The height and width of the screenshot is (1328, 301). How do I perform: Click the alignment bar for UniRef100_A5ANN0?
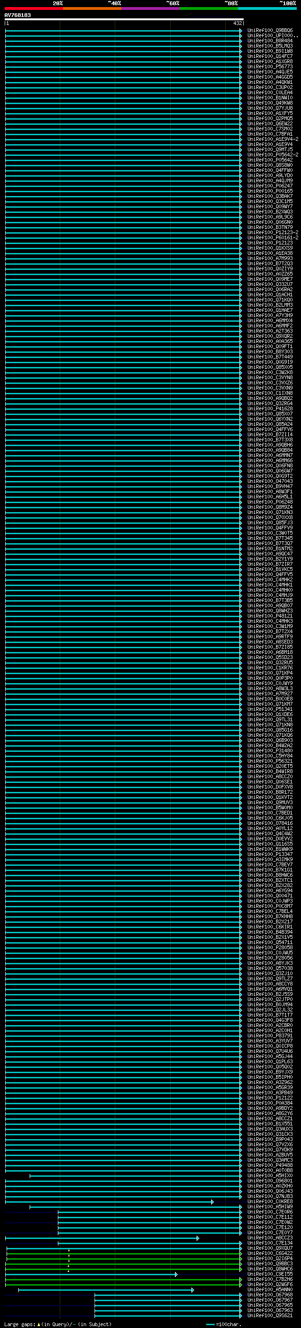coord(106,1290)
